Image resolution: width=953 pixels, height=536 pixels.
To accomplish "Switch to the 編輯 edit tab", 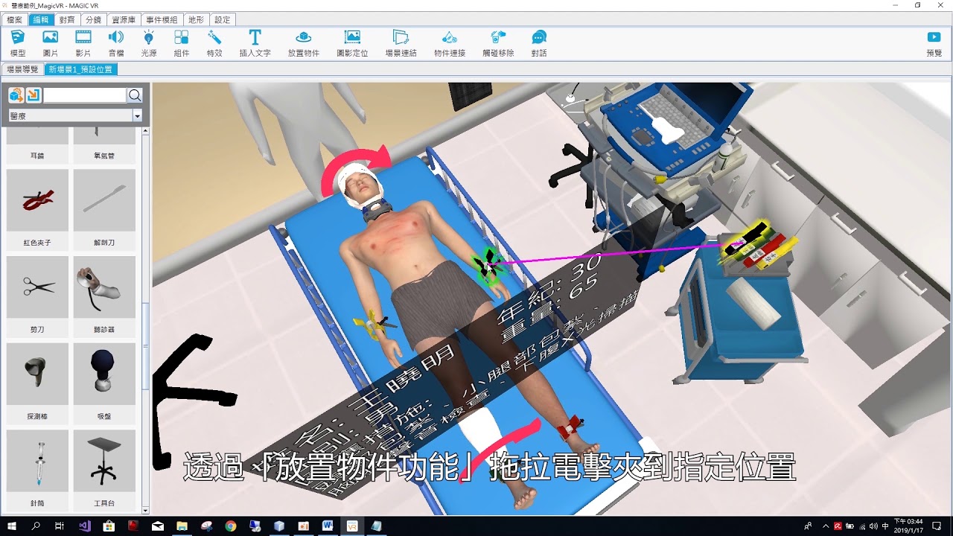I will click(41, 19).
